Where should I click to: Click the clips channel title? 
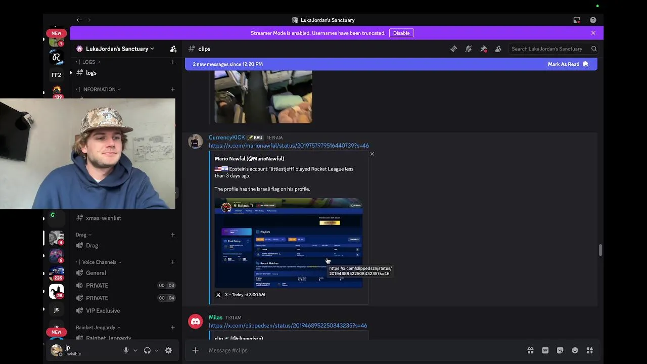pos(204,49)
